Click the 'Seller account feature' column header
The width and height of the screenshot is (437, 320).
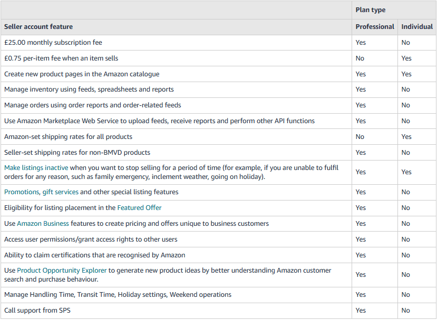coord(38,27)
